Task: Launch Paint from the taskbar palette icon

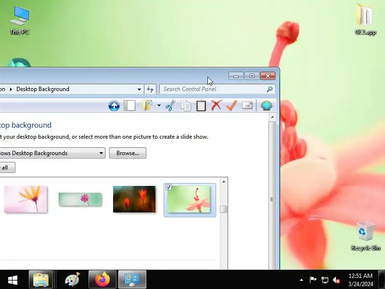Action: [x=73, y=279]
